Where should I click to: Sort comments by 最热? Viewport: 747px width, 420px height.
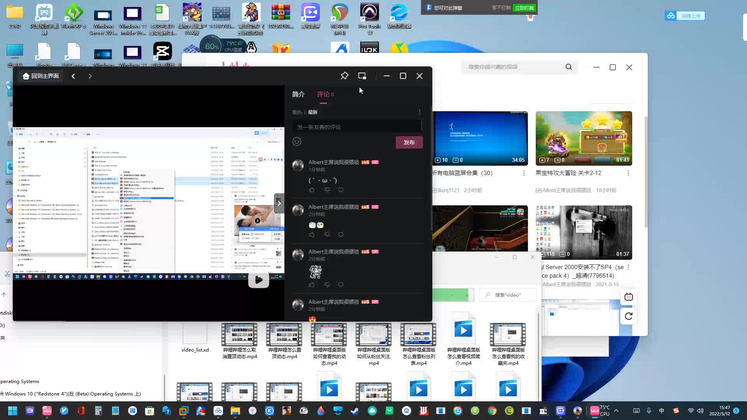coord(297,112)
